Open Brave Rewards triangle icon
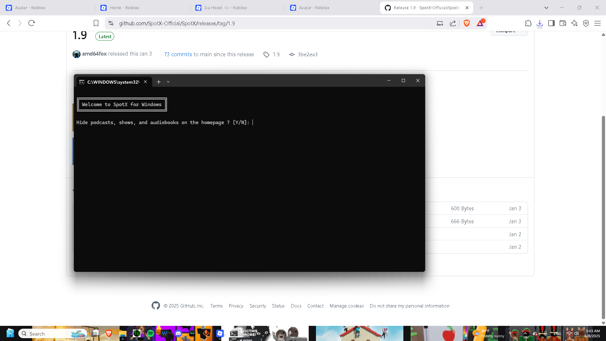The height and width of the screenshot is (341, 606). pyautogui.click(x=480, y=23)
